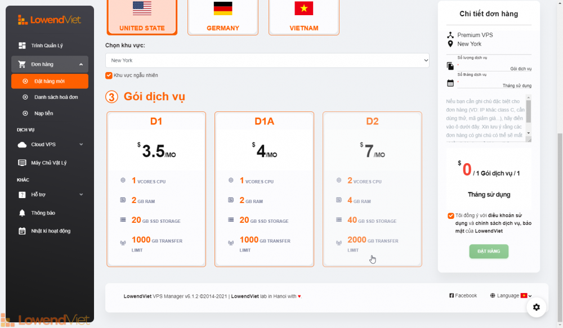Click the Chi tiết đơn hàng heading
Image resolution: width=563 pixels, height=328 pixels.
[489, 14]
